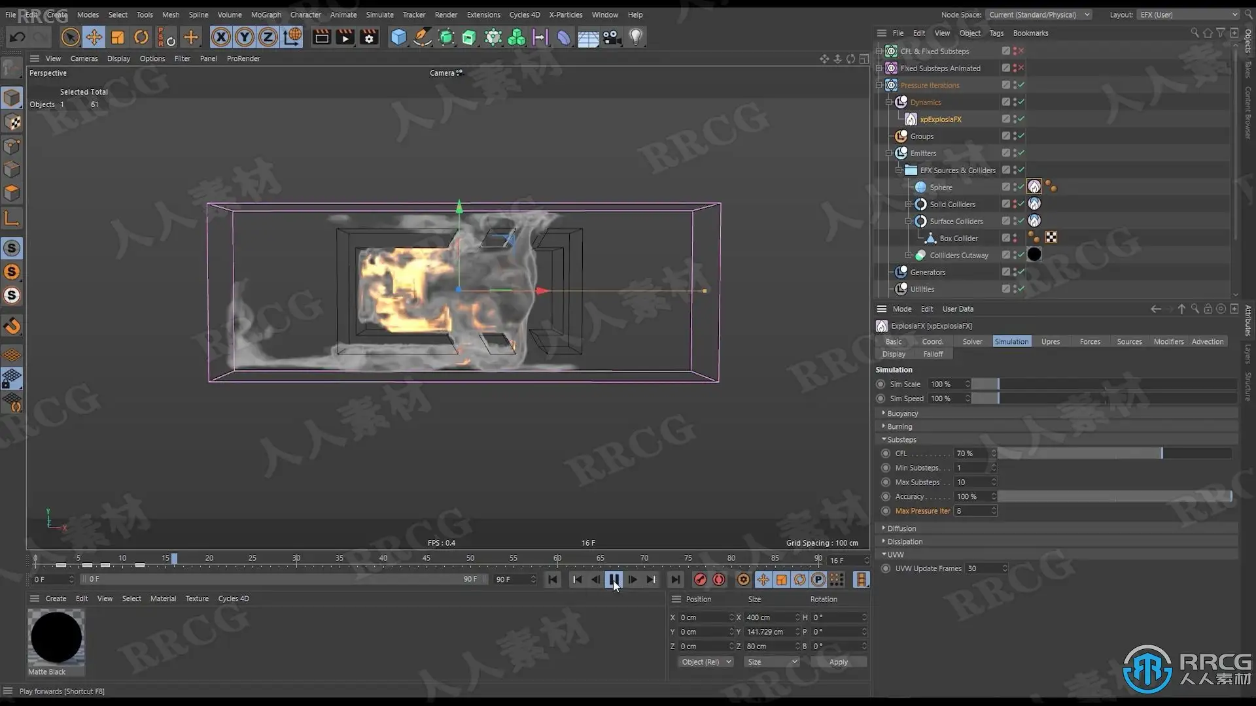1256x706 pixels.
Task: Select the Rotate tool icon
Action: coord(141,37)
